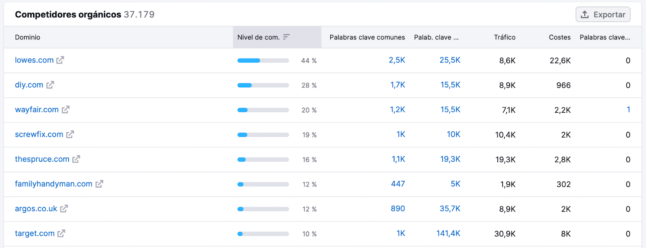646x248 pixels.
Task: Open wayfair.com external link icon
Action: tap(66, 110)
